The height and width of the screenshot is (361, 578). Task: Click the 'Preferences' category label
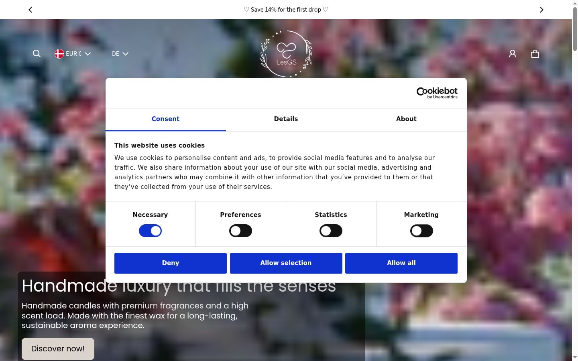[240, 215]
